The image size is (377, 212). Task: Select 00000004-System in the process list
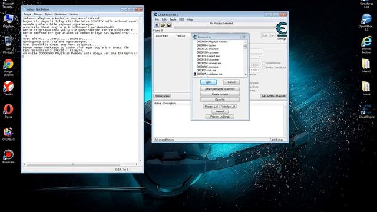click(206, 45)
